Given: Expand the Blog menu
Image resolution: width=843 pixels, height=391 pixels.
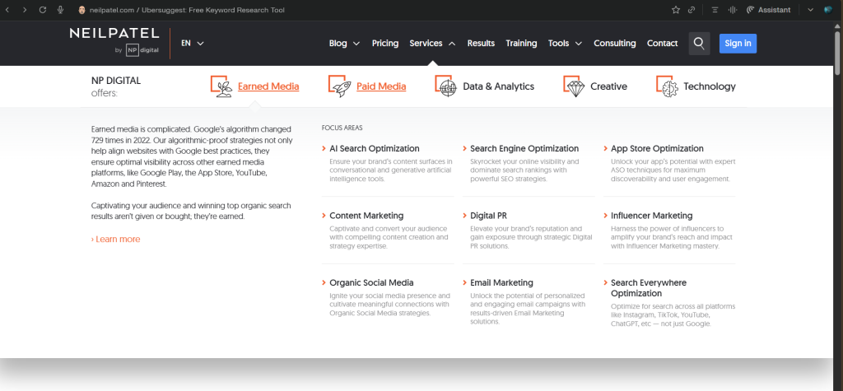Looking at the screenshot, I should tap(344, 43).
